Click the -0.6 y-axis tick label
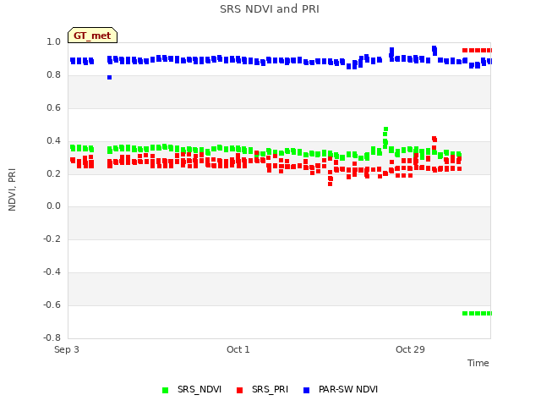The image size is (541, 406). (52, 304)
